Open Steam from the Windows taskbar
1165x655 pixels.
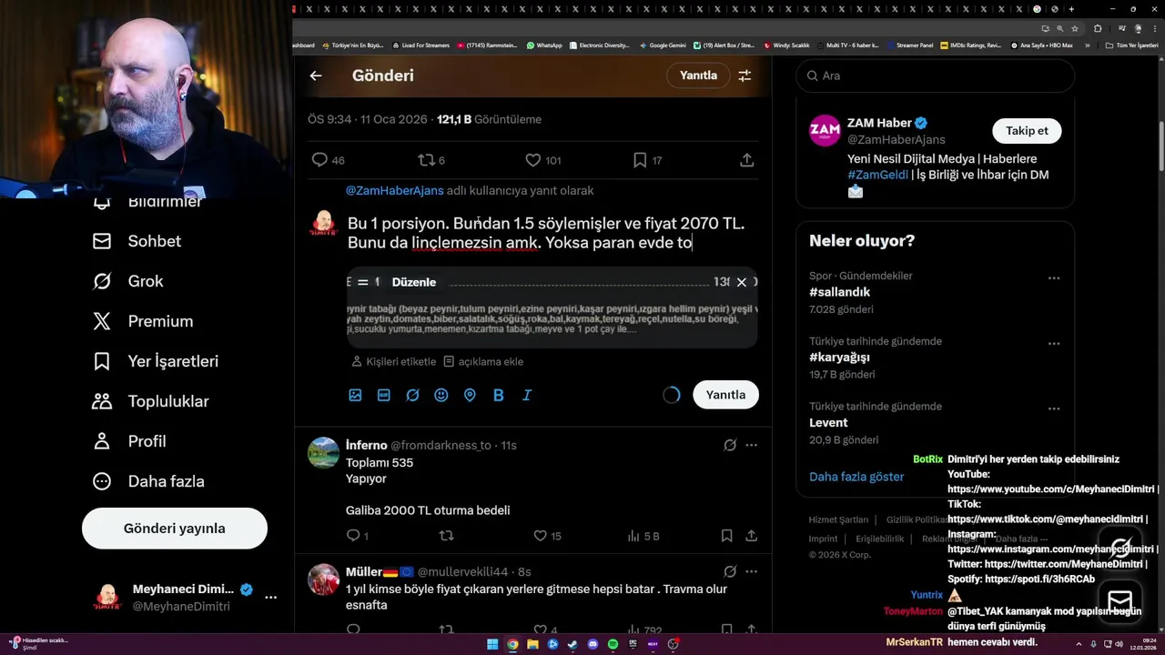572,644
